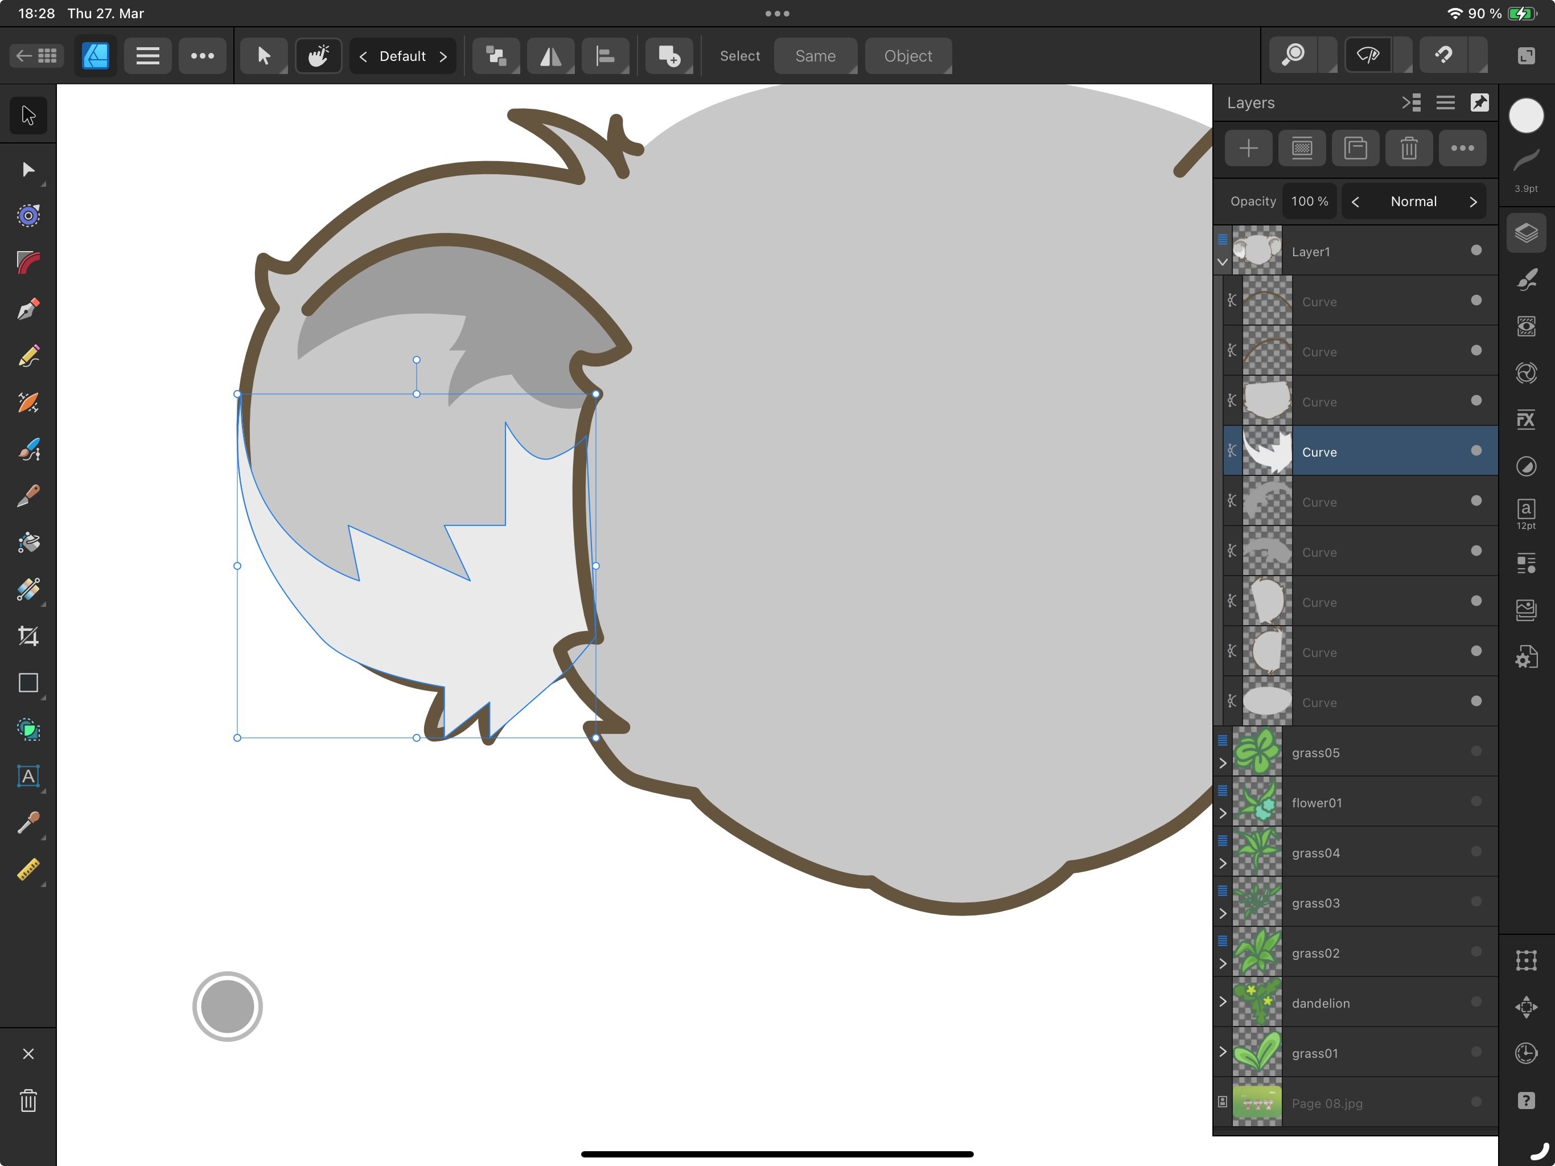Screen dimensions: 1555x1166
Task: Select the Crop tool
Action: 28,637
